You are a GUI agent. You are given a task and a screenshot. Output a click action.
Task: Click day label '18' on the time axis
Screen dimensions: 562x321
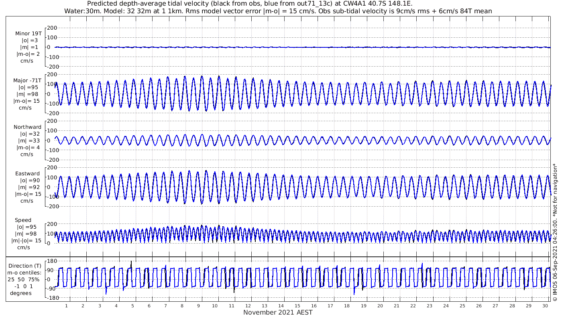[x=347, y=306]
